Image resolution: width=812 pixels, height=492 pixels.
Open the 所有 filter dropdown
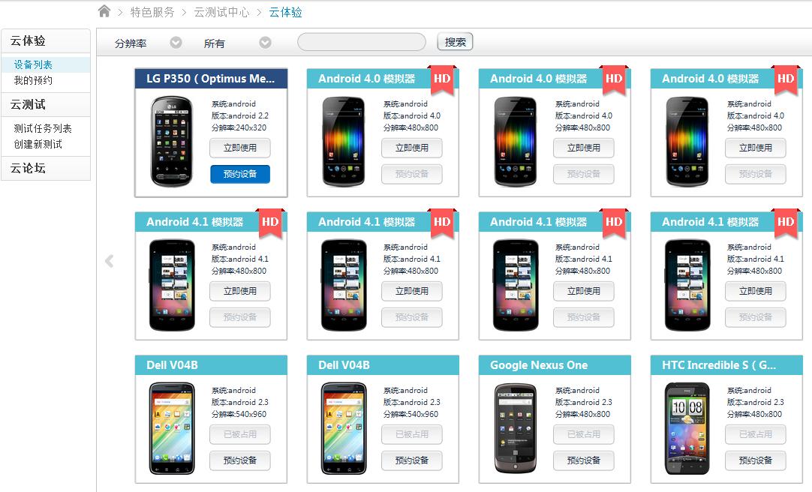coord(265,43)
